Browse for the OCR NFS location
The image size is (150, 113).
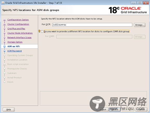(x=140, y=25)
